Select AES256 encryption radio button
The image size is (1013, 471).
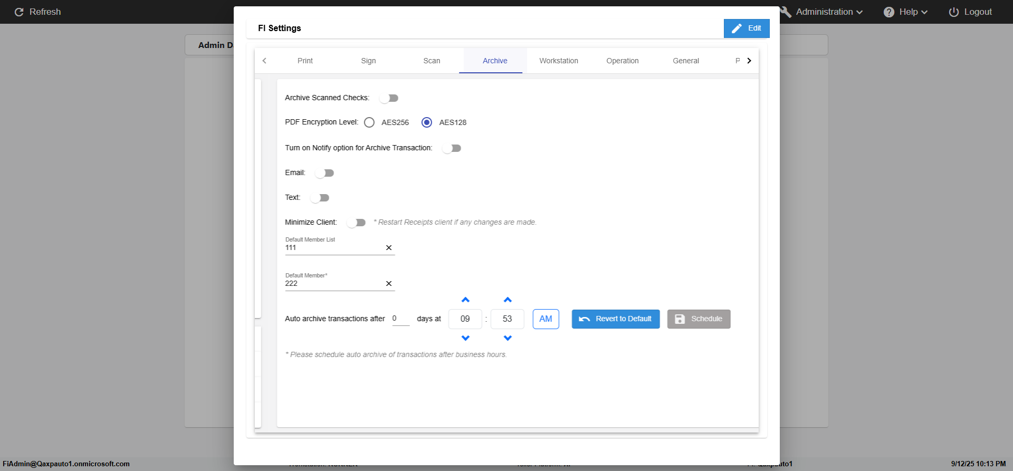coord(369,122)
